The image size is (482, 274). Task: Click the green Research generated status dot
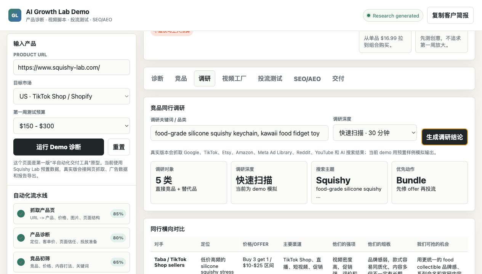click(368, 16)
